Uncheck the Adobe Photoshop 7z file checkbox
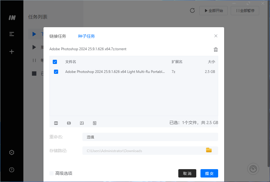Screen dimensions: 270x182 coord(56,72)
